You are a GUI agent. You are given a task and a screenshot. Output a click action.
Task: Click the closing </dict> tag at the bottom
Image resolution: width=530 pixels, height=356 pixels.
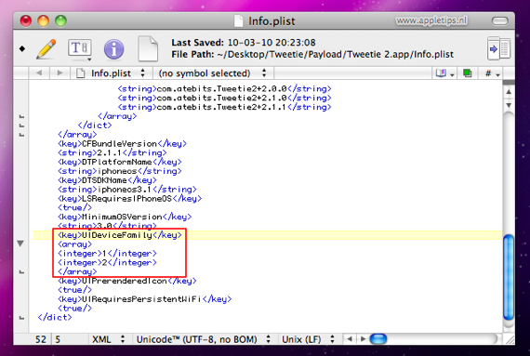(x=55, y=317)
